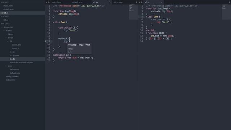Go to next tab in left pane
Screen dimensions: 231x130
49,2
